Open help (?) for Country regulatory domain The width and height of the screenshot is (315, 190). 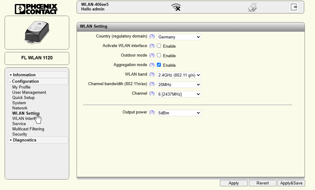[152, 36]
